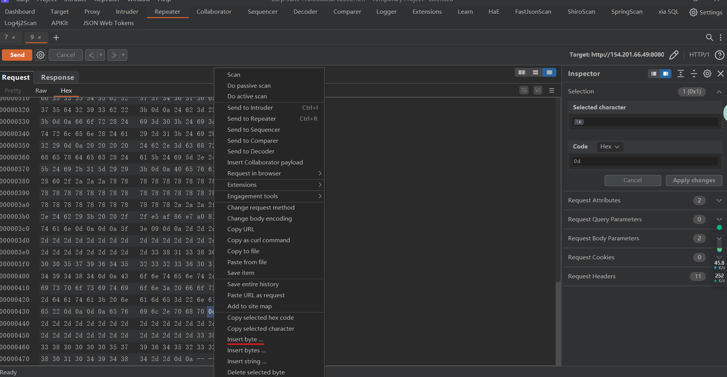
Task: Select Copy as curl command
Action: click(269, 240)
